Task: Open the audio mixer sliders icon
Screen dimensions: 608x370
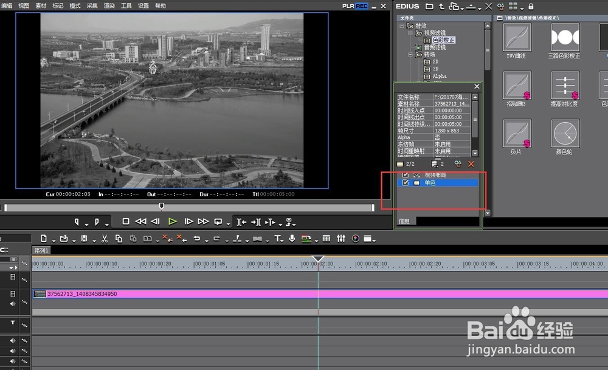Action: pyautogui.click(x=341, y=239)
